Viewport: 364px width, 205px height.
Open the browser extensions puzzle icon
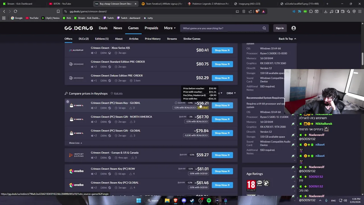coord(311,11)
